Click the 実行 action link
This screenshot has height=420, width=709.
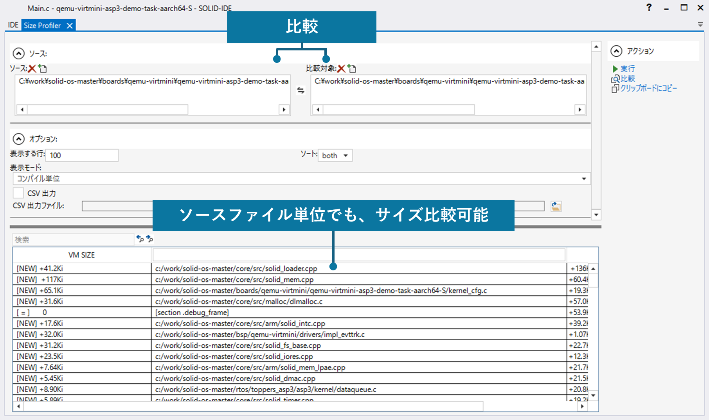[627, 69]
